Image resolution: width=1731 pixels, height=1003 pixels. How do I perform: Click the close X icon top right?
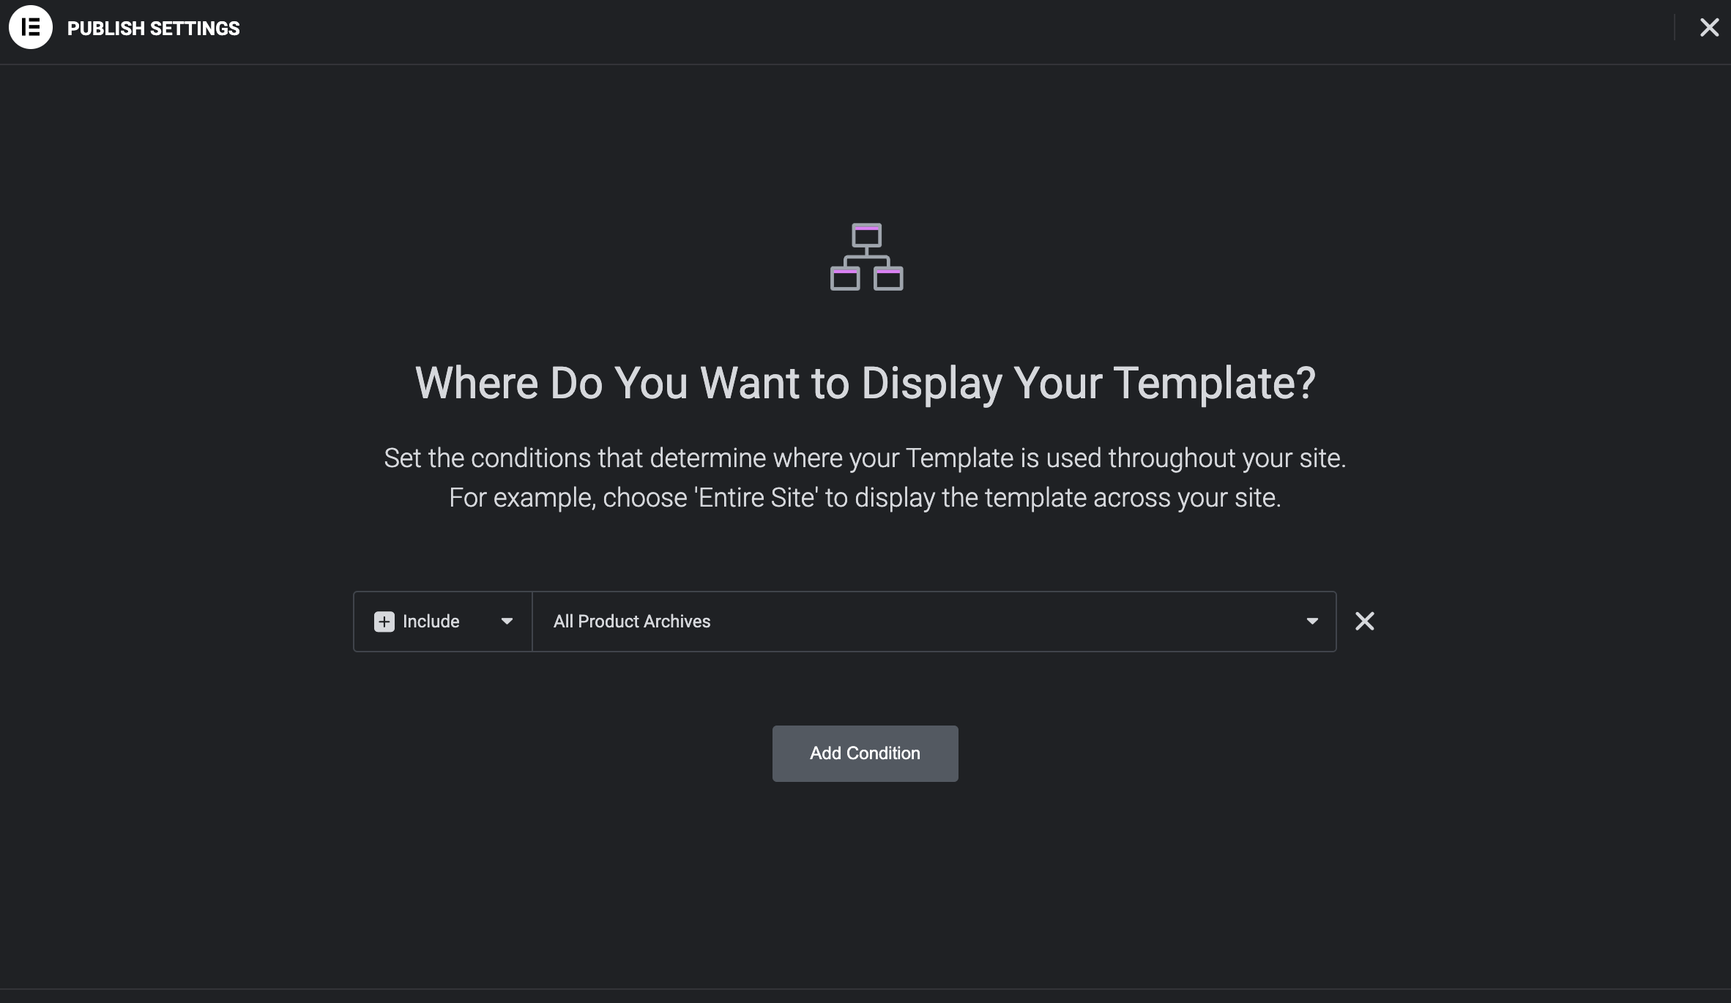click(x=1710, y=26)
